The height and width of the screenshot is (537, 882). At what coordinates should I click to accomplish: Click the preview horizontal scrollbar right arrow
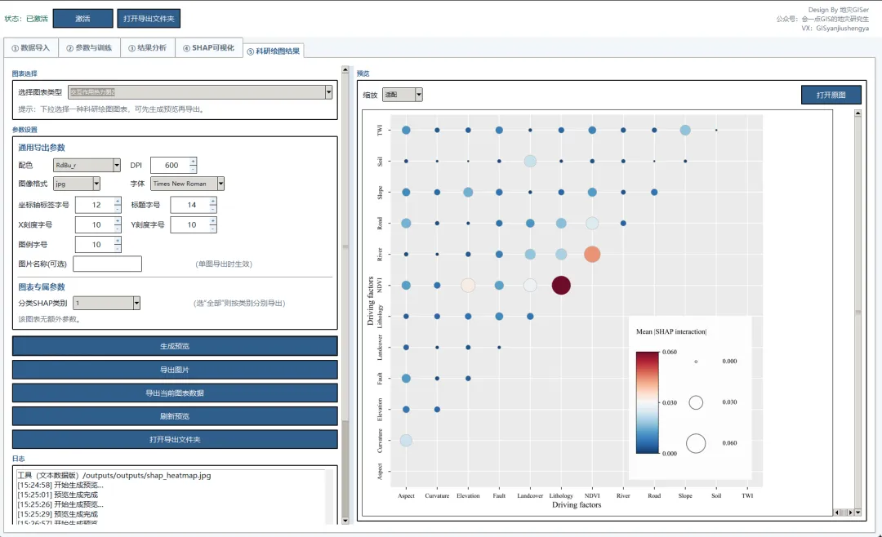(850, 513)
